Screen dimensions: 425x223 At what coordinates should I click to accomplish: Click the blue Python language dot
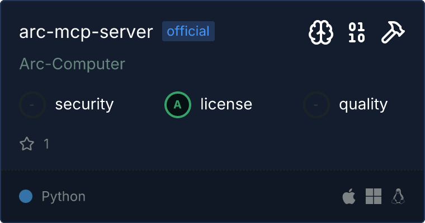(26, 196)
